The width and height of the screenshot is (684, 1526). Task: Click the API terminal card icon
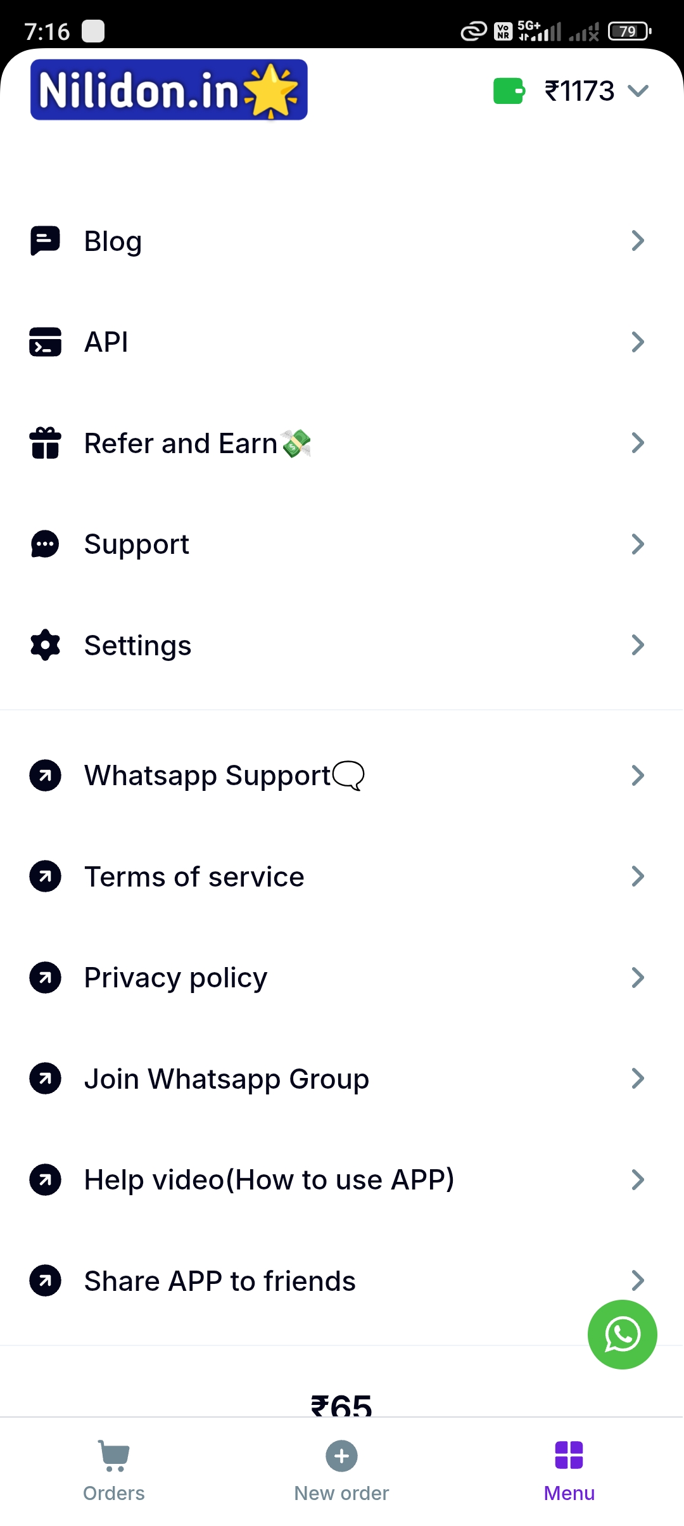click(x=45, y=342)
